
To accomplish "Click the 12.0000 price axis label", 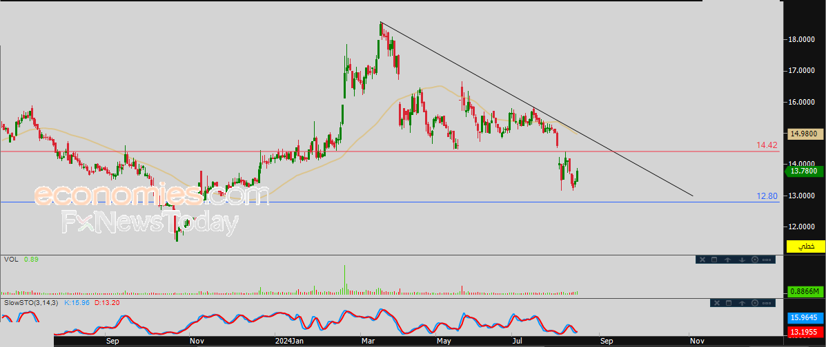I will (x=803, y=227).
